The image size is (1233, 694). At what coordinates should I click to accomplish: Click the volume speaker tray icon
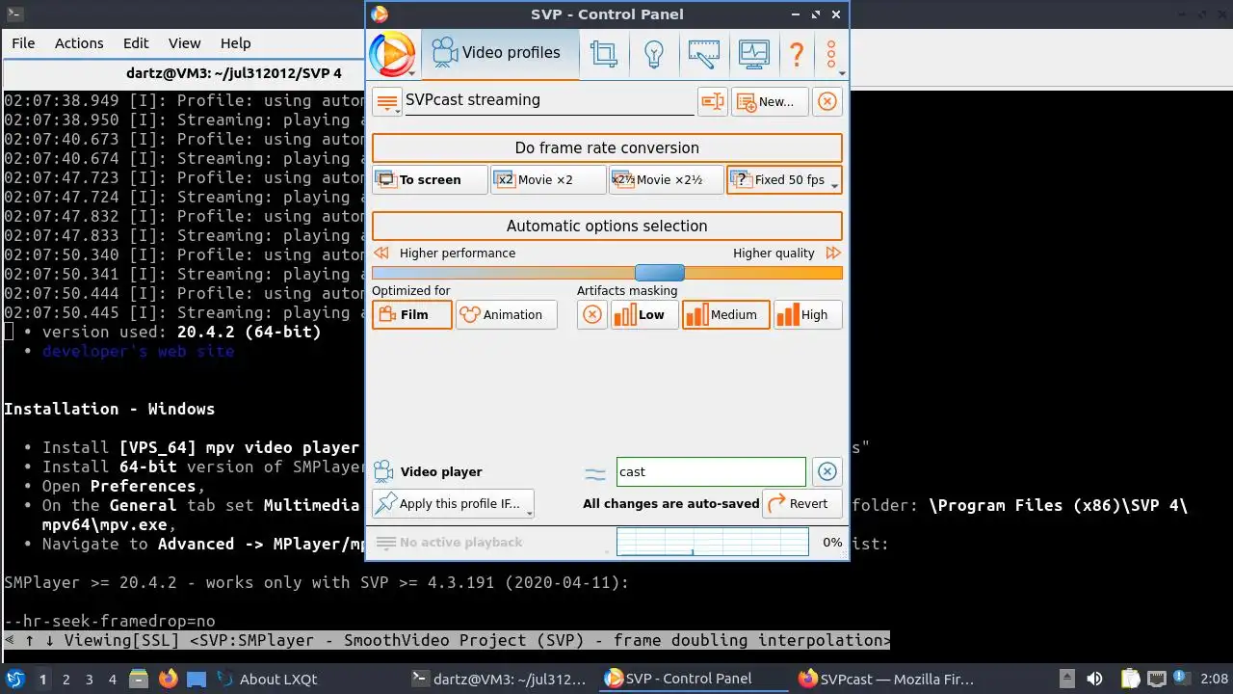(1094, 679)
